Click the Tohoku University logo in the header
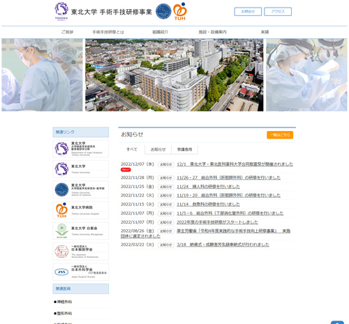This screenshot has width=349, height=324. (x=61, y=11)
